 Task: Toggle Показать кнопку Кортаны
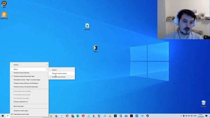click(29, 73)
